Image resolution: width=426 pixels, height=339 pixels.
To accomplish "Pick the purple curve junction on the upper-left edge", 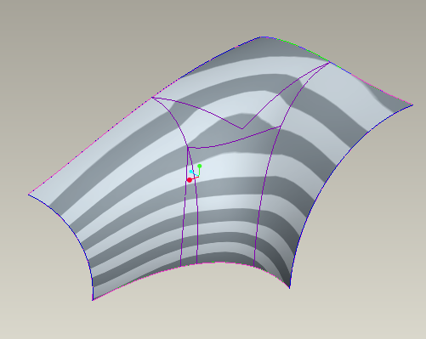I will (152, 97).
